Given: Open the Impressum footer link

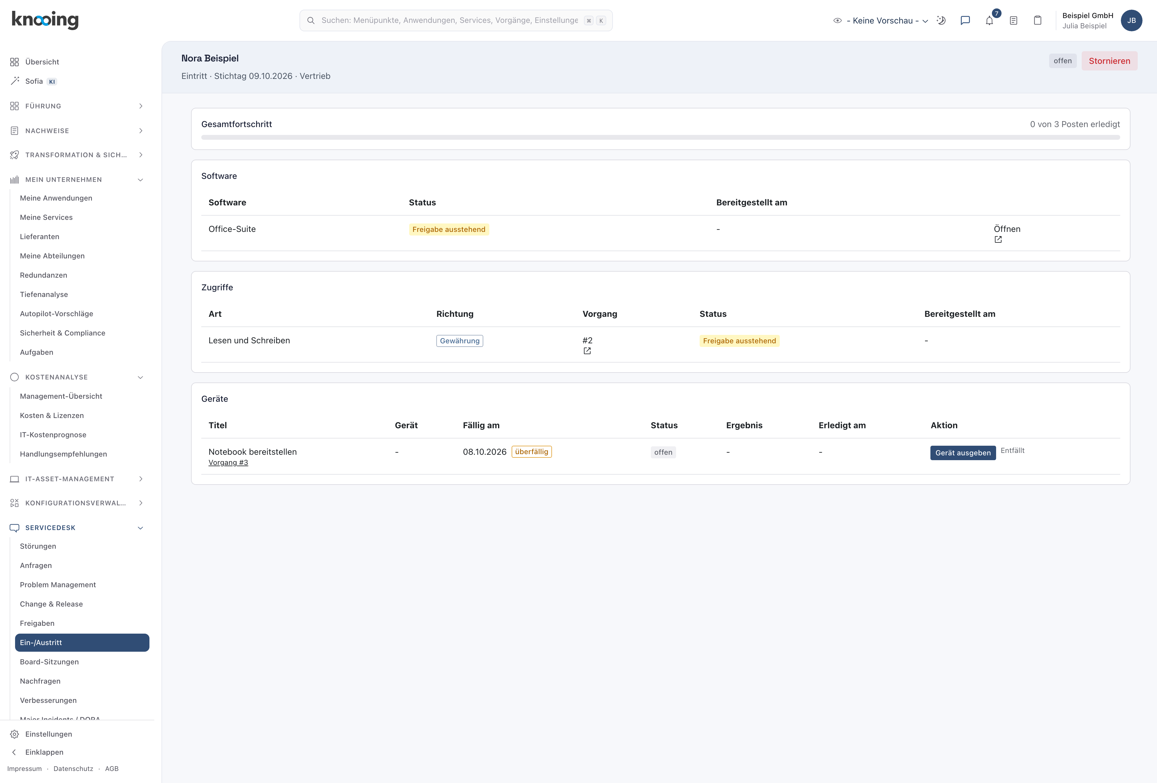Looking at the screenshot, I should point(24,769).
